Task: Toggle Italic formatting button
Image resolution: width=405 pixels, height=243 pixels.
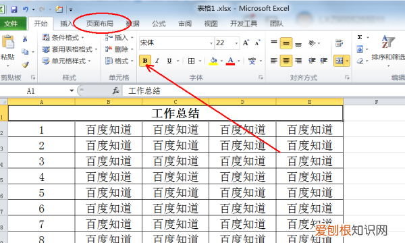Action: tap(157, 61)
